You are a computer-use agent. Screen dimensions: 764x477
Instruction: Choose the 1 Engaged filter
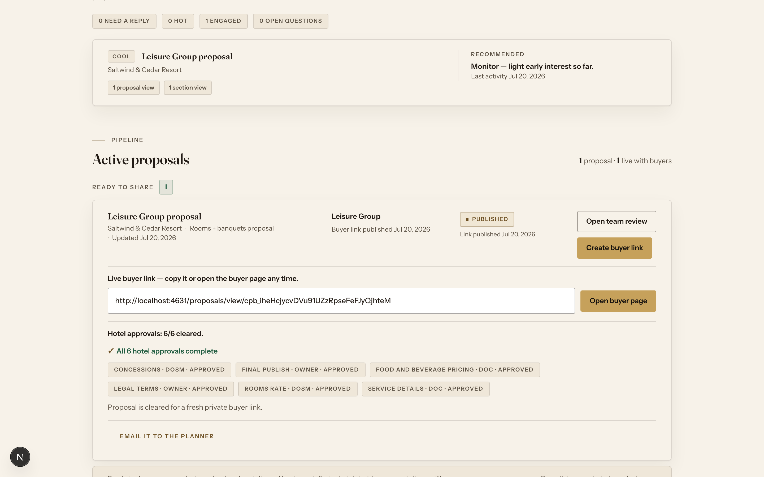pyautogui.click(x=223, y=21)
